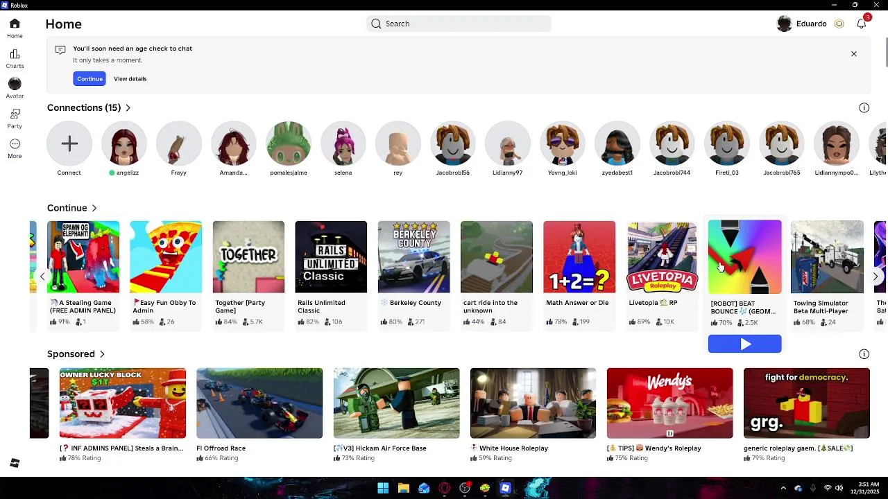Expand the Sponsored section chevron
Viewport: 888px width, 499px height.
pos(102,354)
